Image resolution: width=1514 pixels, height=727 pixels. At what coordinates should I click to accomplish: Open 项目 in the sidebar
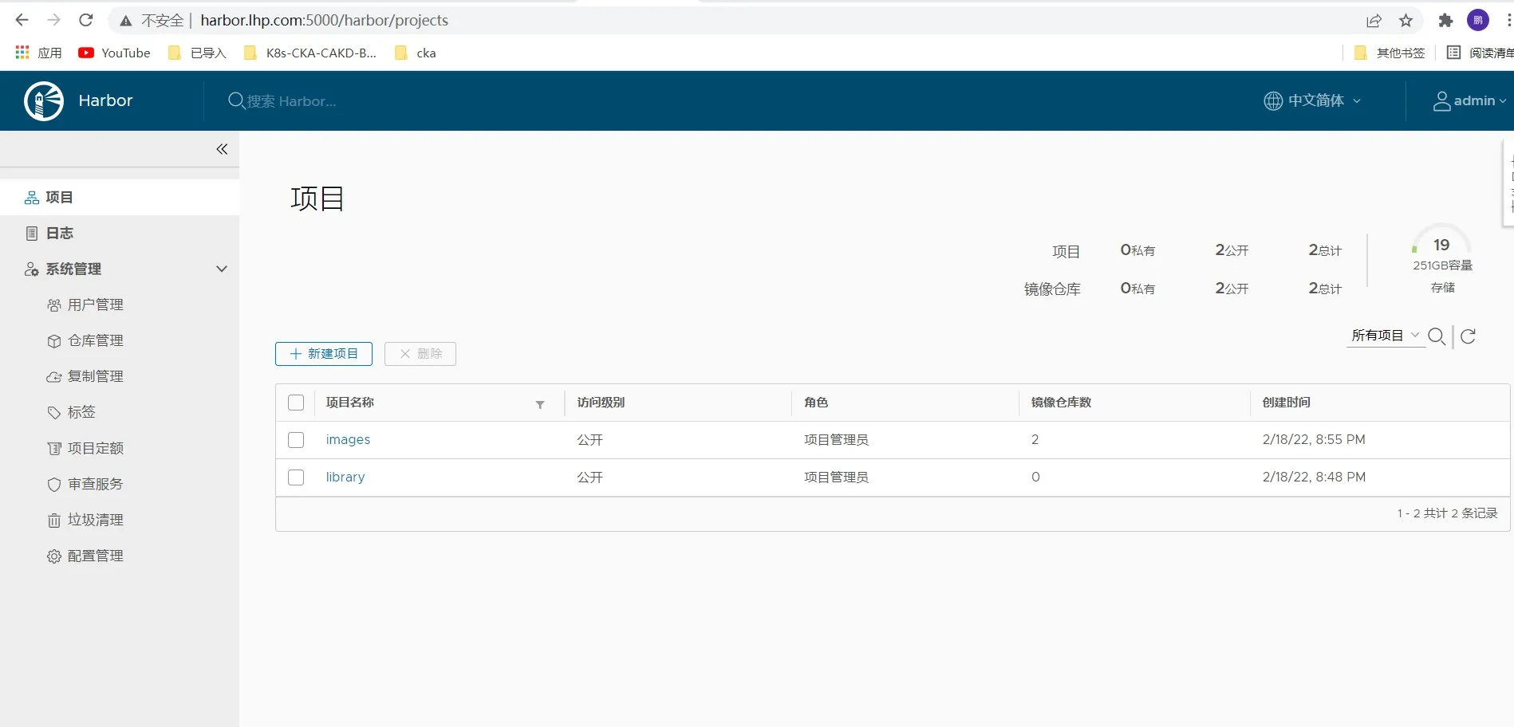click(x=120, y=197)
